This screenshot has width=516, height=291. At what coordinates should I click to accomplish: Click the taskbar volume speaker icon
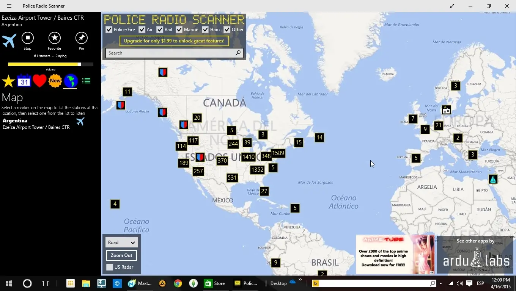coord(460,283)
